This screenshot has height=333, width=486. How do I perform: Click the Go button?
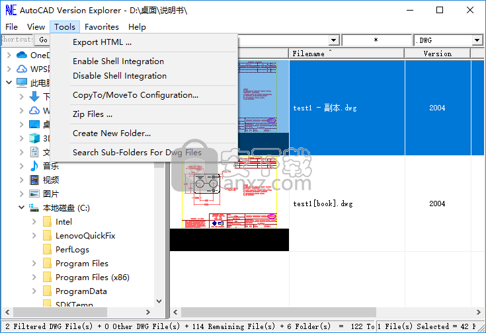pyautogui.click(x=43, y=40)
